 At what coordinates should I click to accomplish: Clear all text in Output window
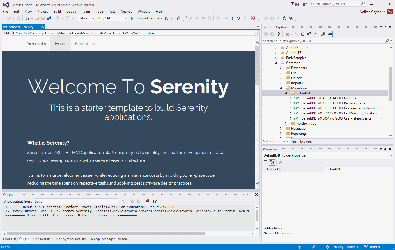tap(147, 201)
